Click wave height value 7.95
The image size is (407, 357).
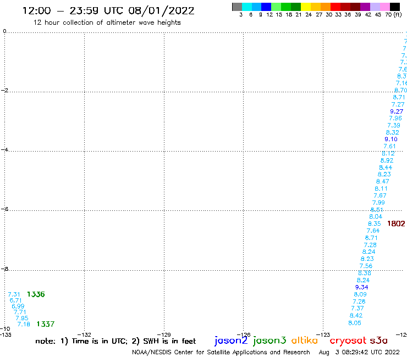pyautogui.click(x=22, y=318)
